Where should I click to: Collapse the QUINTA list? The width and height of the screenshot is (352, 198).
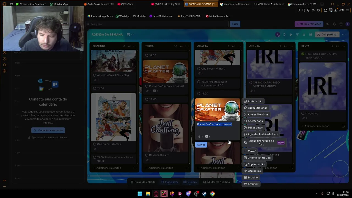[x=285, y=46]
